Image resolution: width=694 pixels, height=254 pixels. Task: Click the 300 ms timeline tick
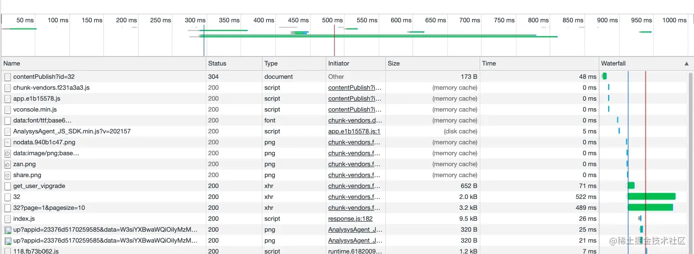(195, 20)
